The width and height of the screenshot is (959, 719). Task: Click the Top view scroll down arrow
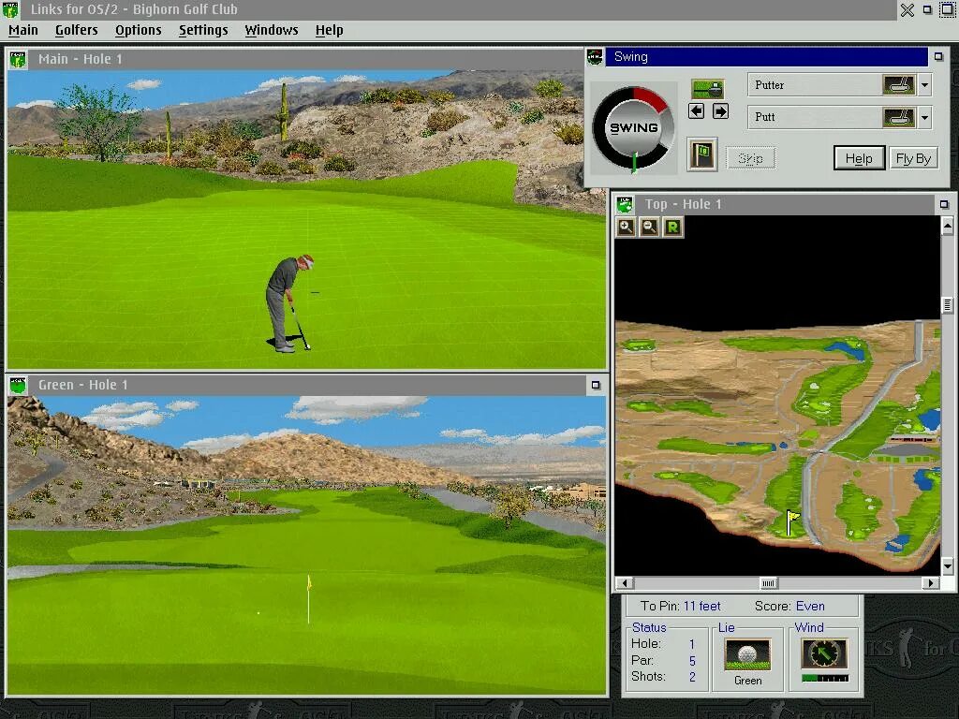pos(948,566)
